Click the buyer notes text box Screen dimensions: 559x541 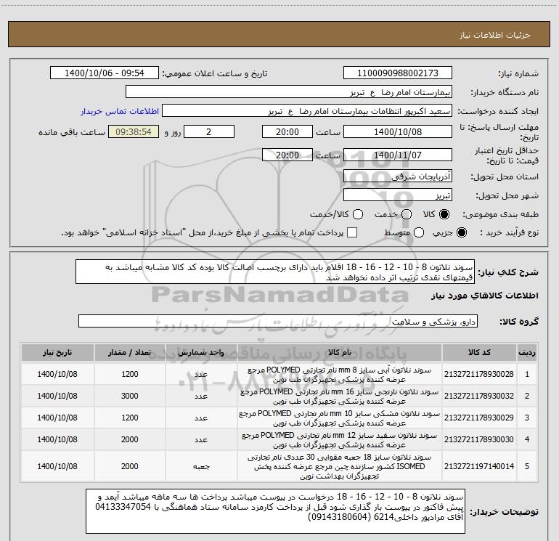tap(275, 511)
